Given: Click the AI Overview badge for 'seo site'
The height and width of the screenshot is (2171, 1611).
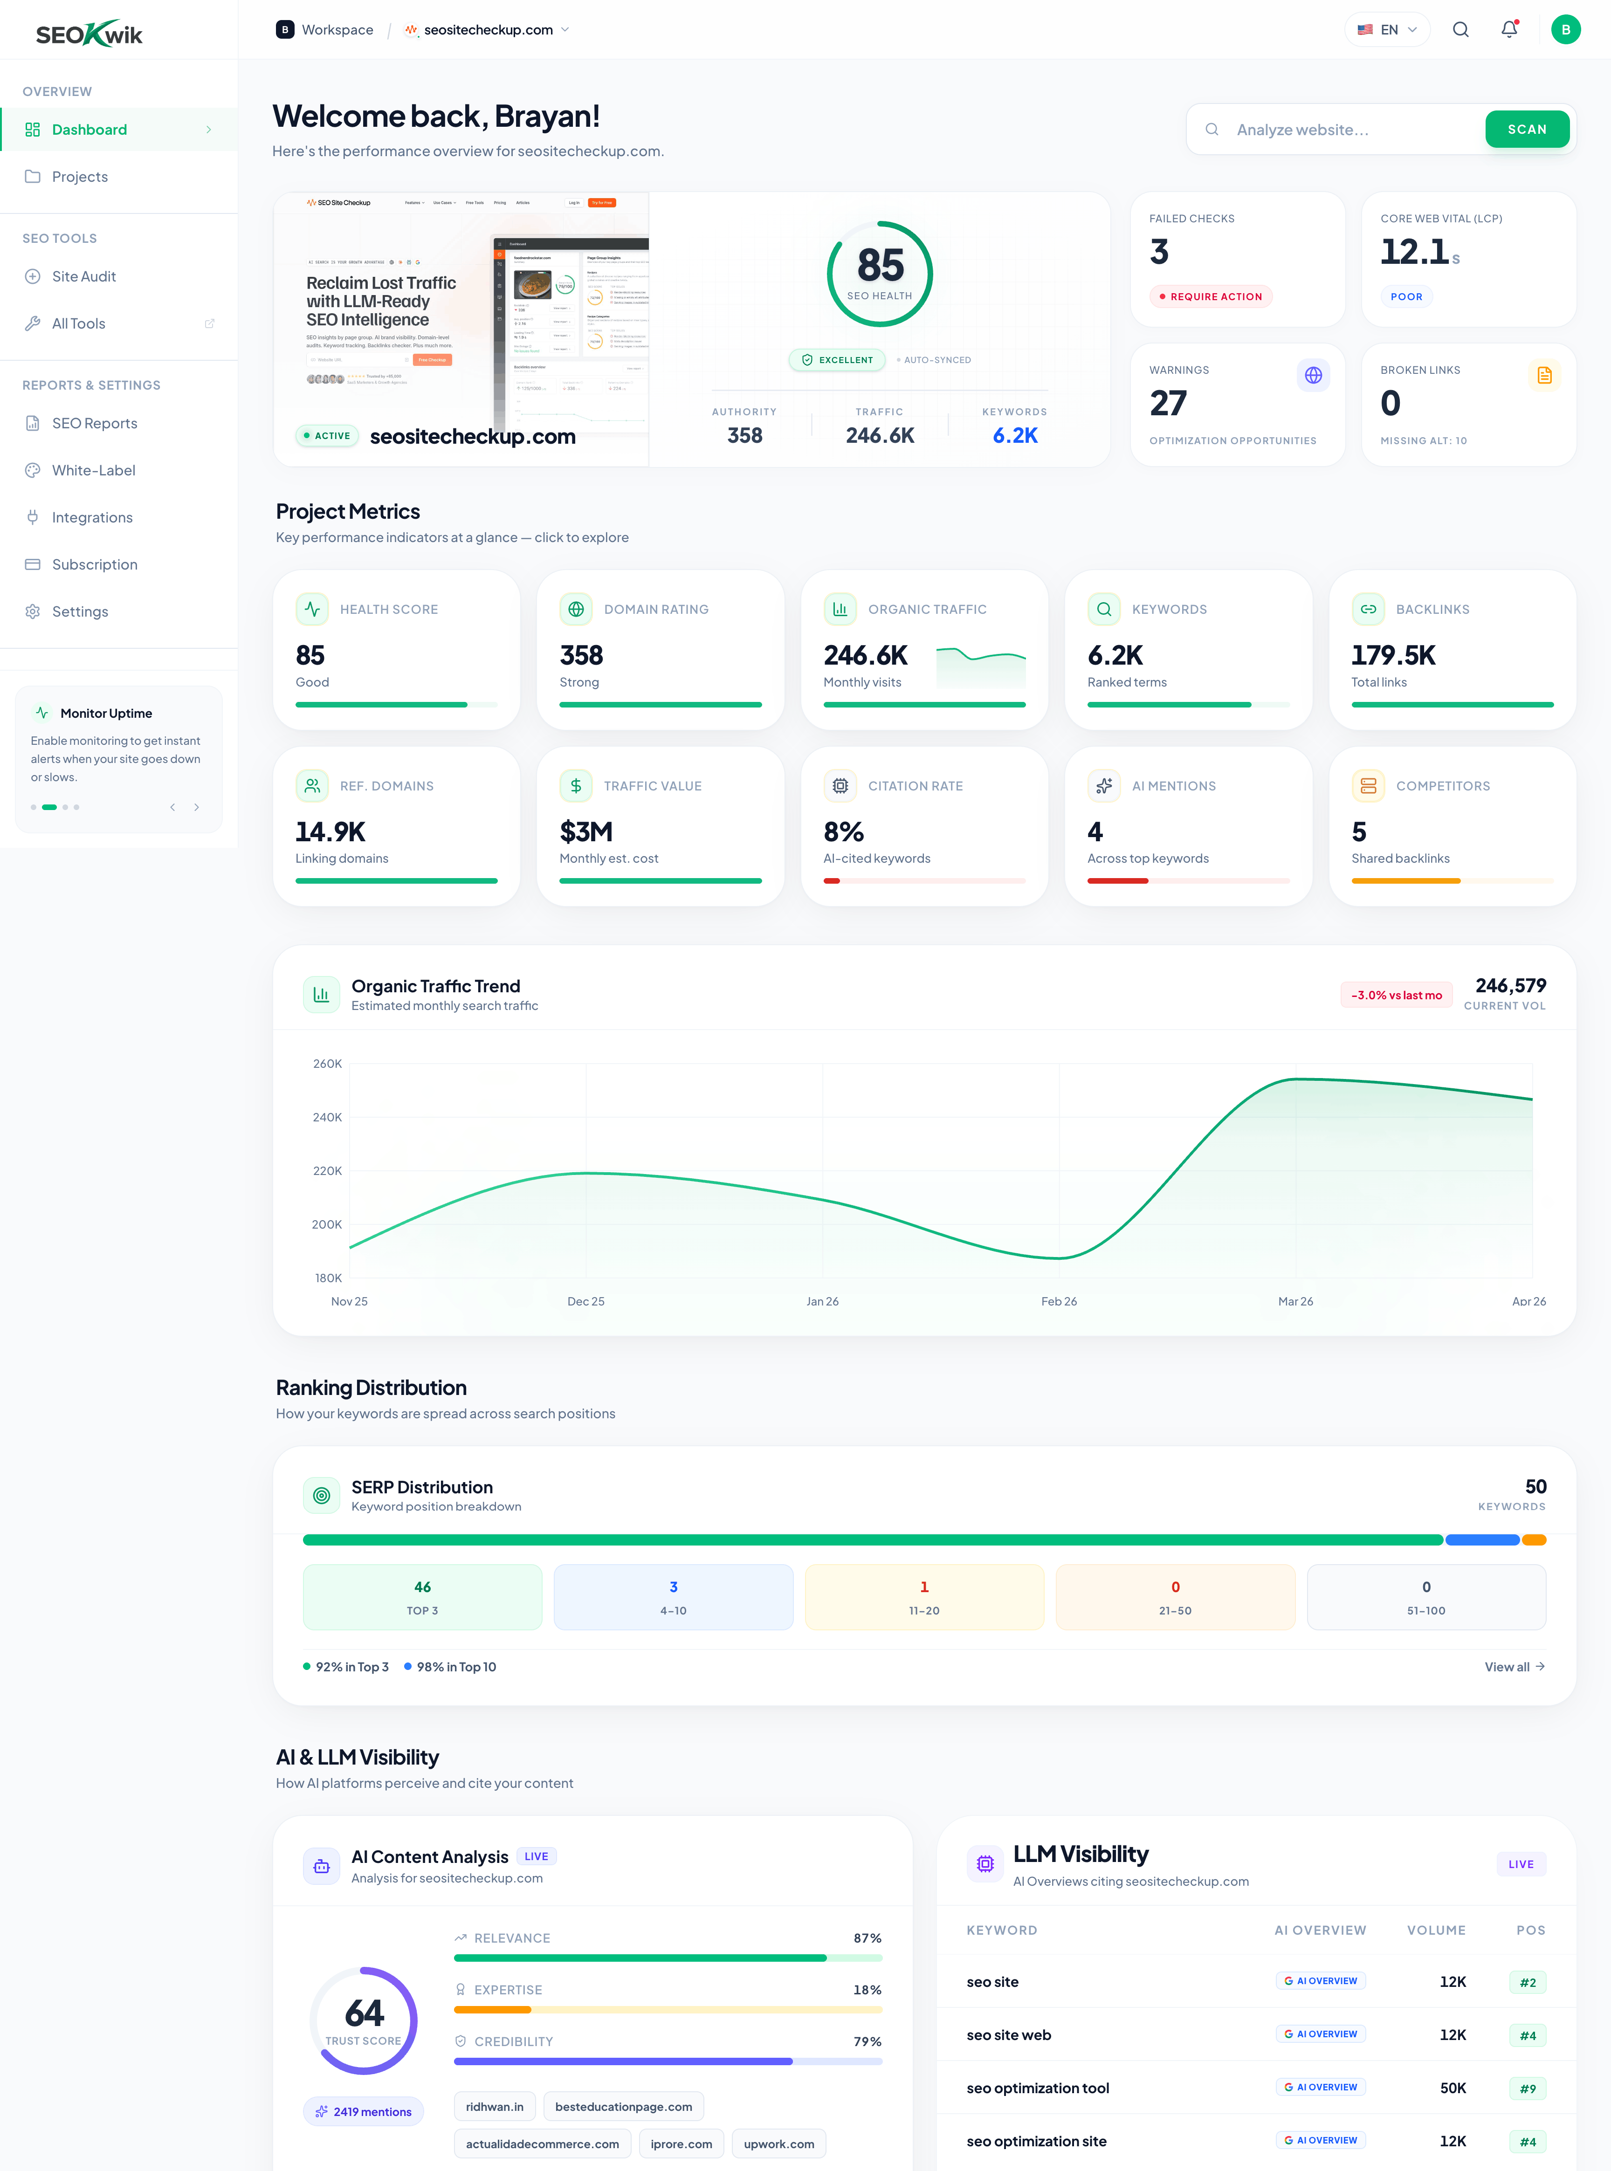Looking at the screenshot, I should [x=1321, y=1981].
